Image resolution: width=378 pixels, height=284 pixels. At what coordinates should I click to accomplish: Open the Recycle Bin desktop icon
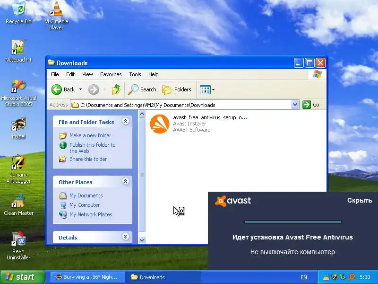pyautogui.click(x=18, y=12)
